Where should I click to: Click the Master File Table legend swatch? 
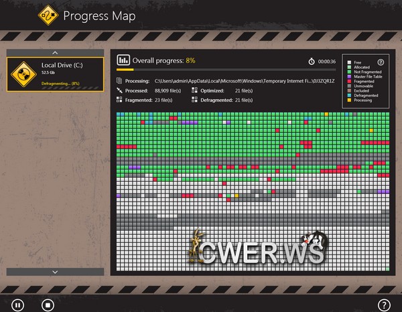click(x=349, y=76)
